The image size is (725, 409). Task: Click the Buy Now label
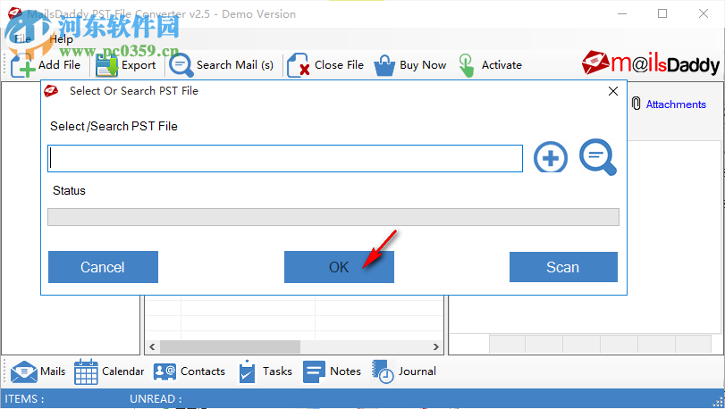coord(423,65)
